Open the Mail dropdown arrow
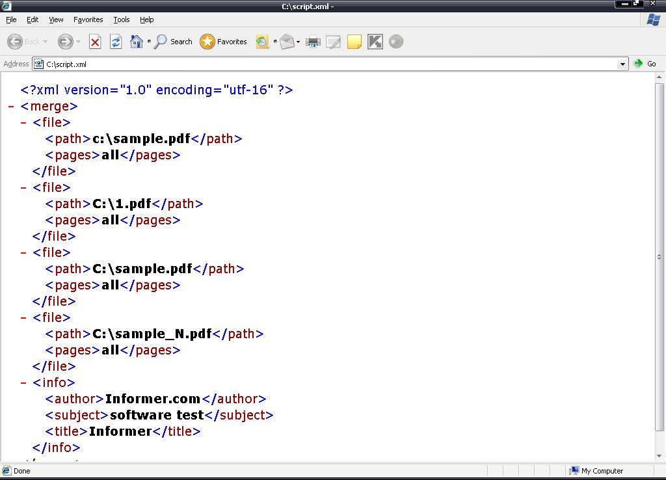The width and height of the screenshot is (666, 480). (x=299, y=42)
